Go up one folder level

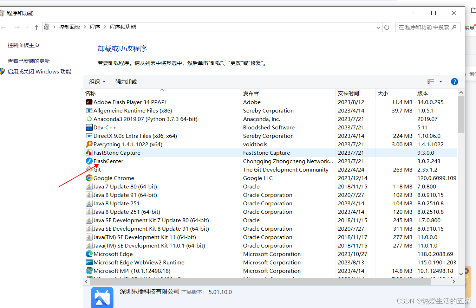pyautogui.click(x=37, y=27)
